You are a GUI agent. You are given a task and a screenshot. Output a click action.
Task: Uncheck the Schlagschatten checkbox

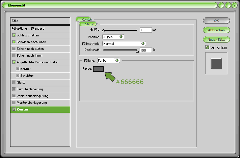click(x=14, y=35)
